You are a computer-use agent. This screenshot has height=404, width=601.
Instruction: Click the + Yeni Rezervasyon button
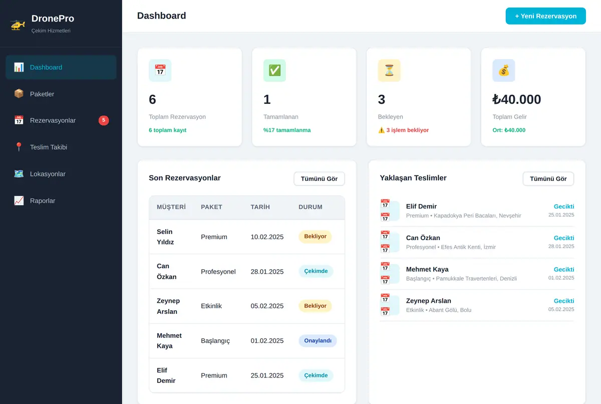545,16
